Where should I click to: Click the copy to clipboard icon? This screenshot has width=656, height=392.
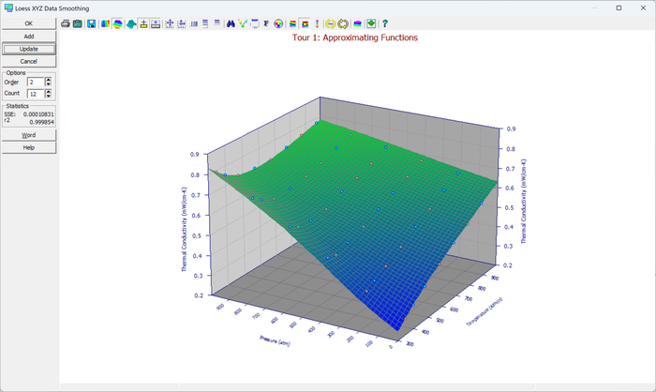pos(78,23)
